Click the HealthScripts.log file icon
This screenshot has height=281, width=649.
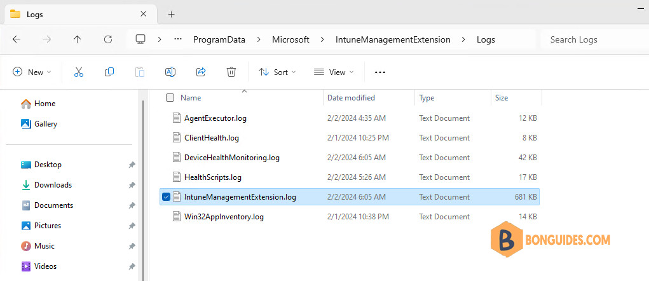pos(177,177)
